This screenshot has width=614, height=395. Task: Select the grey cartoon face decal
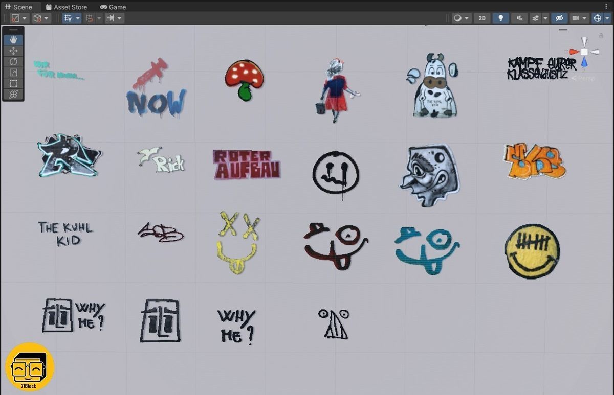pos(429,174)
